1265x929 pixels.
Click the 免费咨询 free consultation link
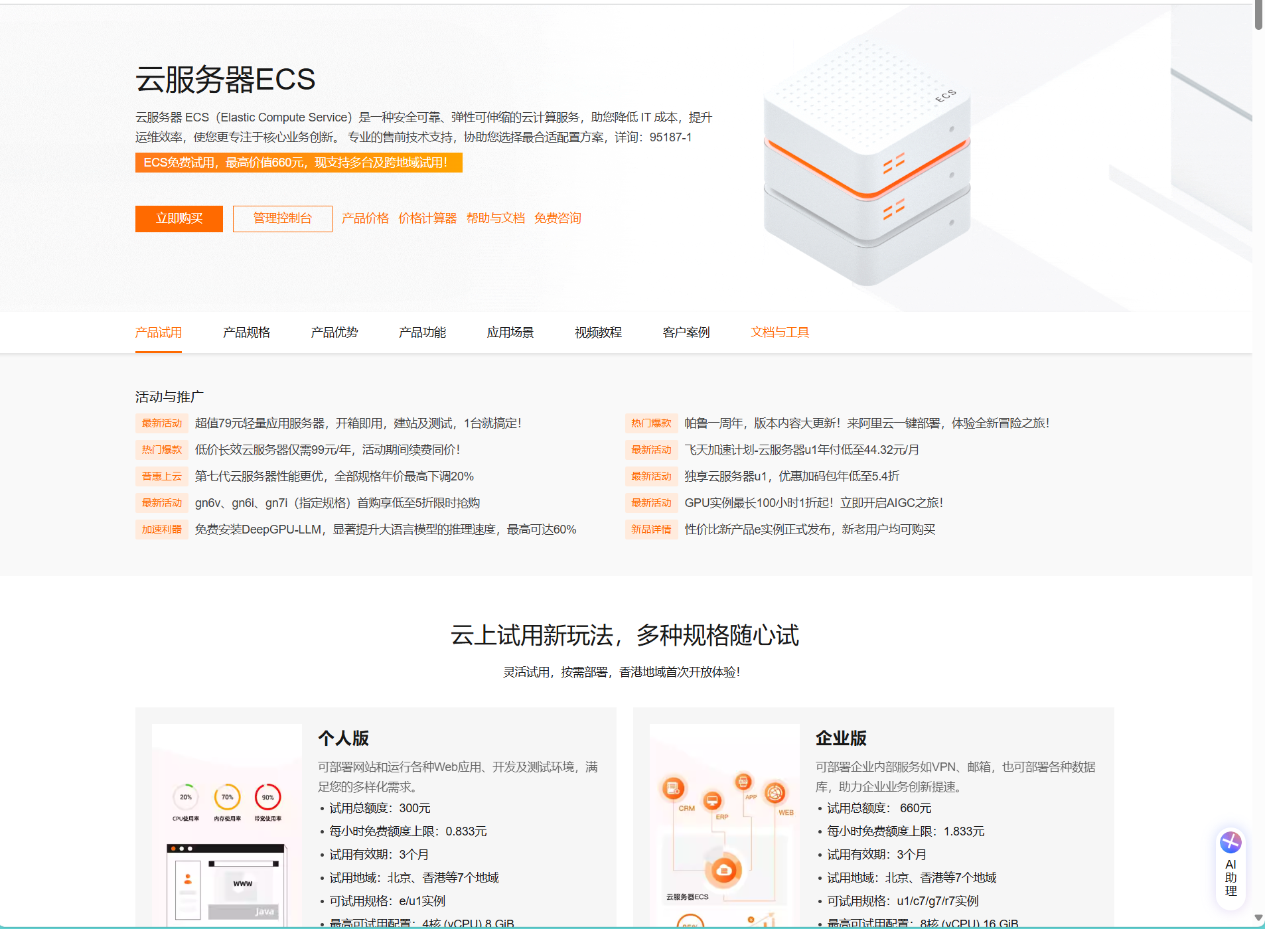pyautogui.click(x=558, y=218)
